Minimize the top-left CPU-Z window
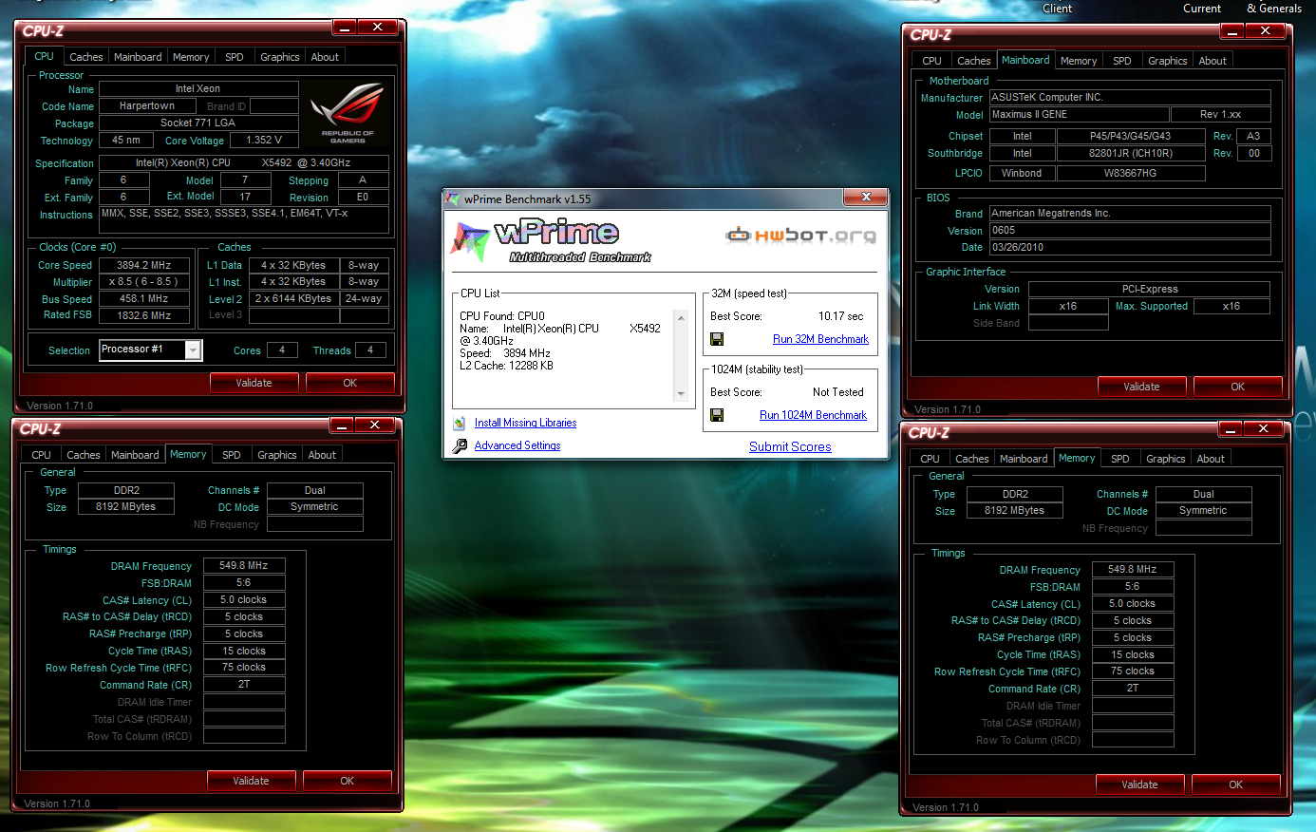 (343, 27)
